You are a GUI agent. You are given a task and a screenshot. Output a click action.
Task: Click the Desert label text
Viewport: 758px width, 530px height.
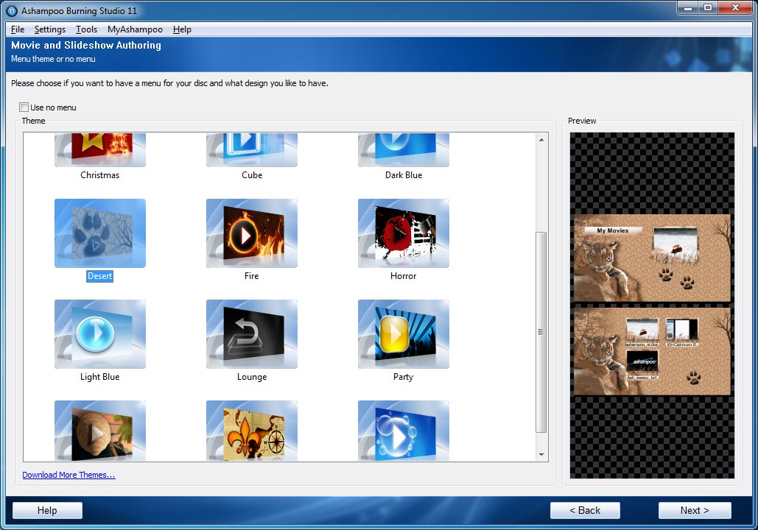coord(99,276)
